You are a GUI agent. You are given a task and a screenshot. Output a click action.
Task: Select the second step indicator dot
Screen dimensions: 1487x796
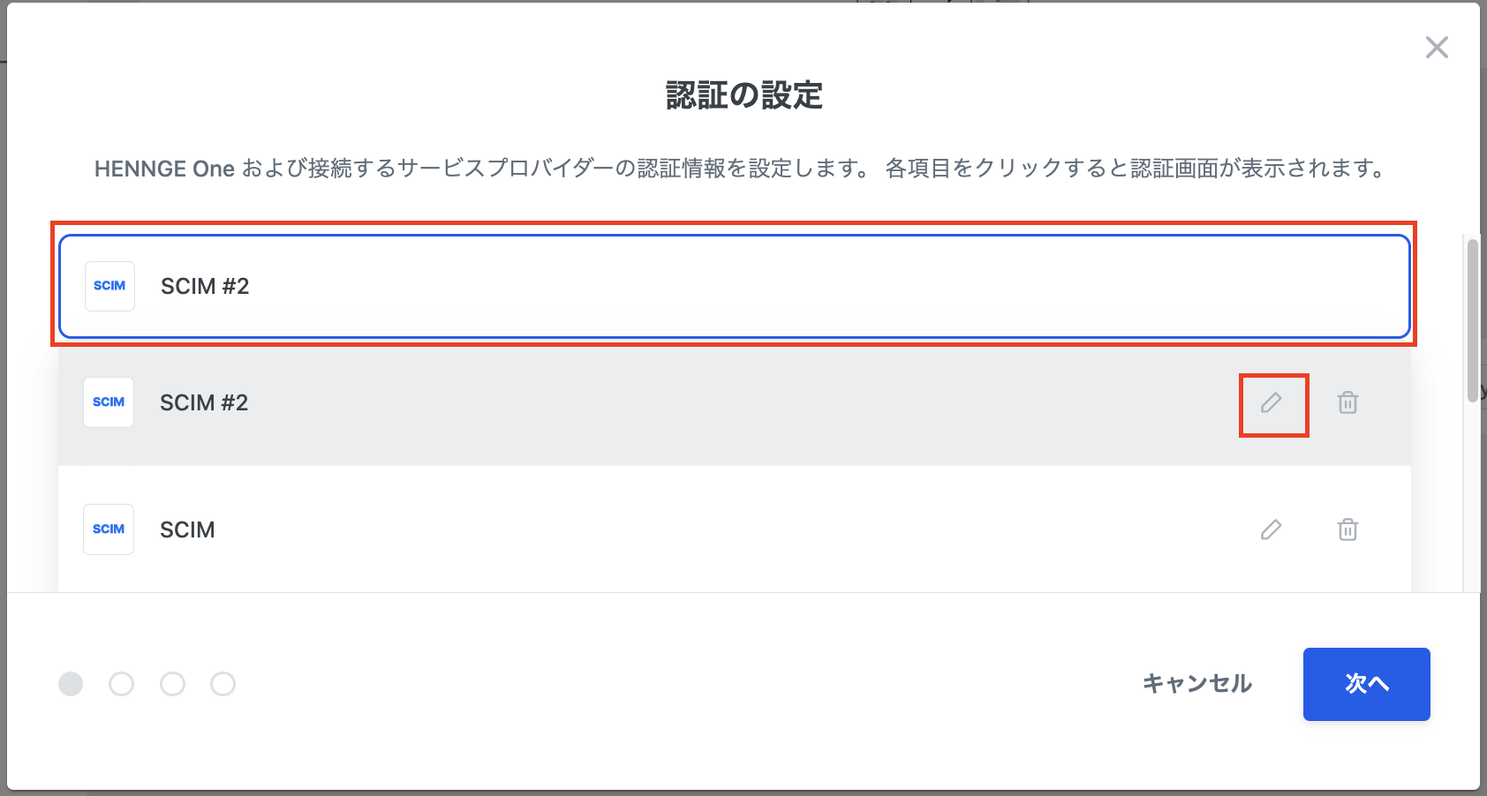[x=122, y=684]
